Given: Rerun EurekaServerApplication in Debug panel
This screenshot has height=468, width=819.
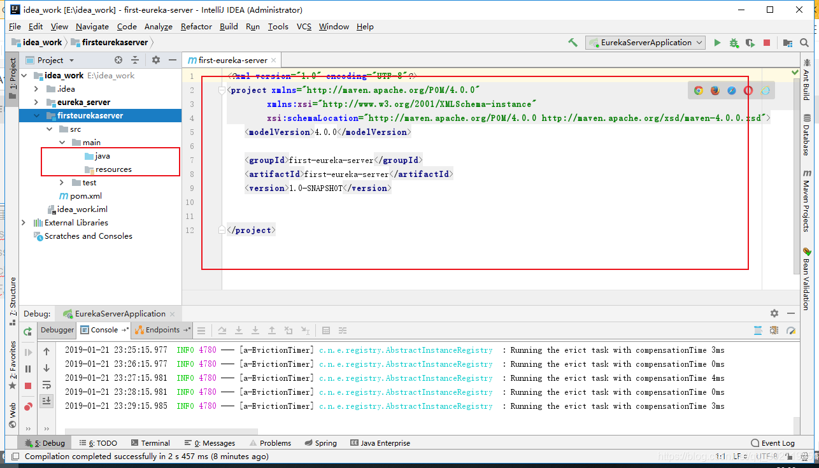Looking at the screenshot, I should pyautogui.click(x=28, y=331).
